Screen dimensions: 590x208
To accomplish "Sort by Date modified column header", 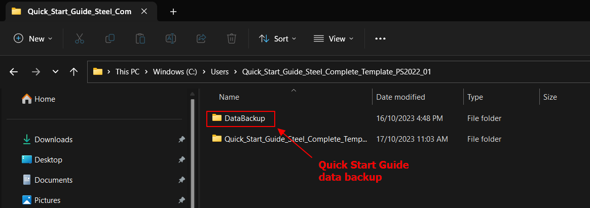I will (400, 97).
